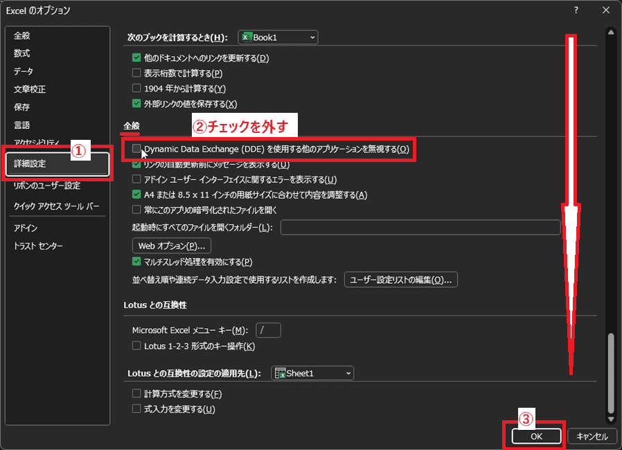Click ユーザー設定リストの編集 button

click(x=401, y=280)
